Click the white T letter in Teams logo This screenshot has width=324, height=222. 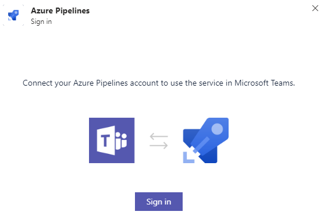[x=105, y=140]
